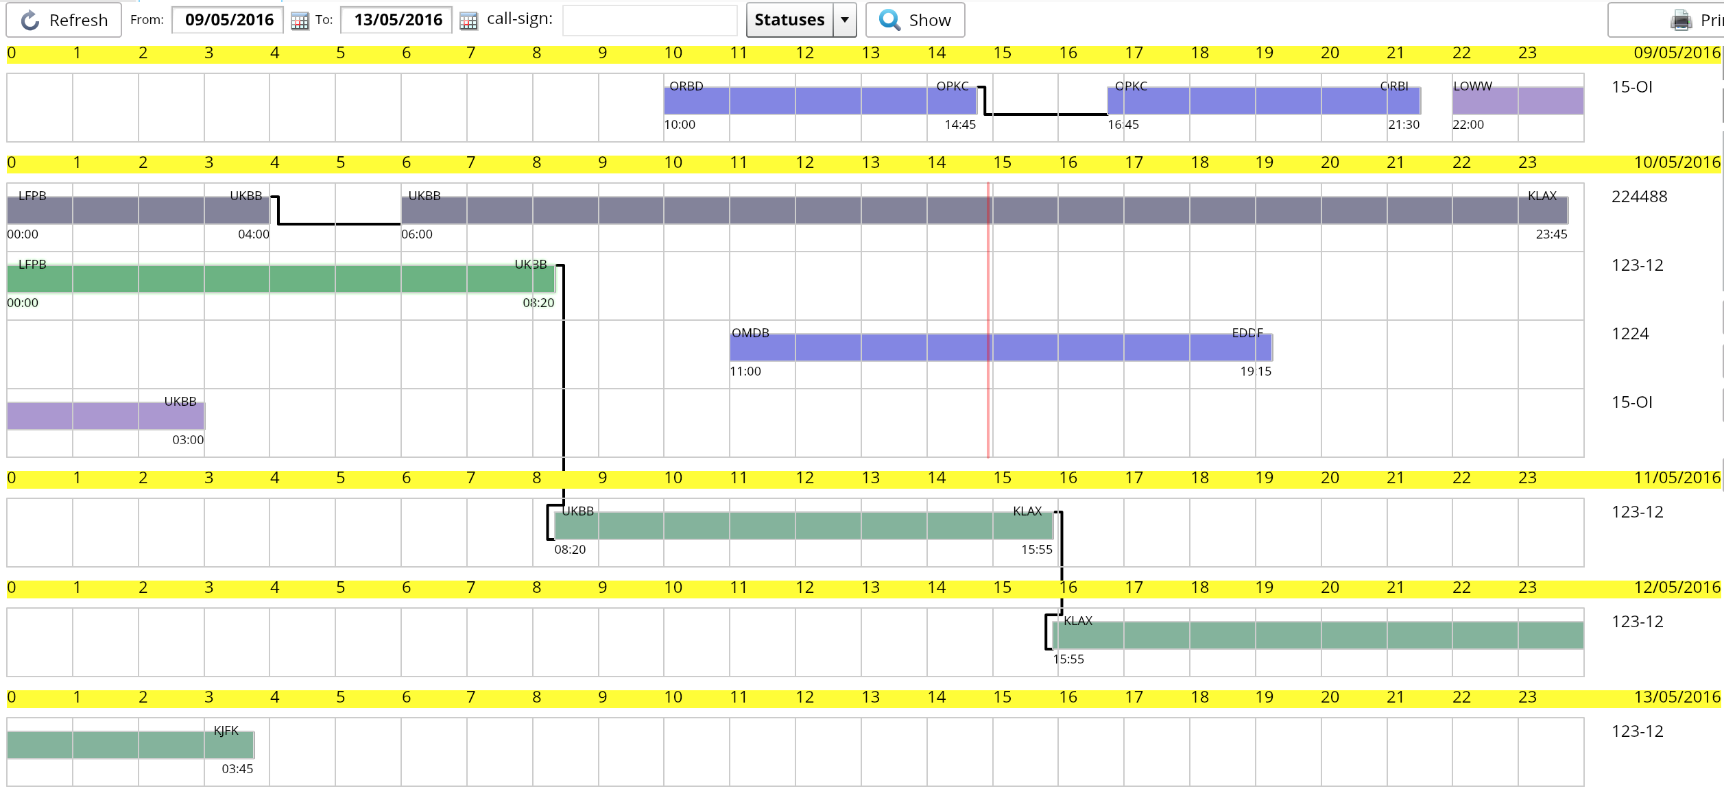This screenshot has width=1724, height=791.
Task: Click the KJFK flight bar on 13/05/2016
Action: pyautogui.click(x=130, y=745)
